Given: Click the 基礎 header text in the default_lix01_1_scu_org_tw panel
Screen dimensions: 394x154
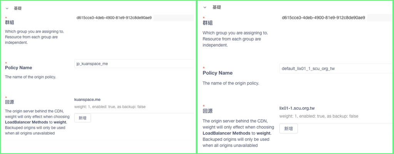Looking at the screenshot, I should (217, 7).
